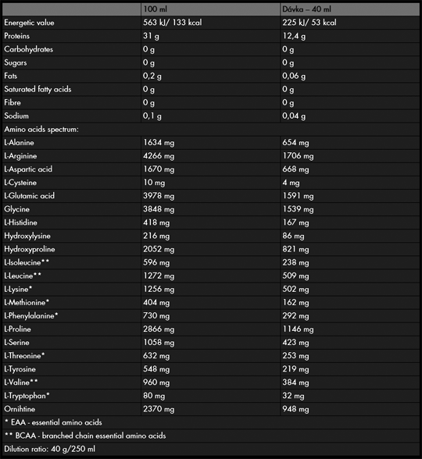Select the 'L-Glutamic acid' row label
Screen dimensions: 422x459
click(x=30, y=196)
